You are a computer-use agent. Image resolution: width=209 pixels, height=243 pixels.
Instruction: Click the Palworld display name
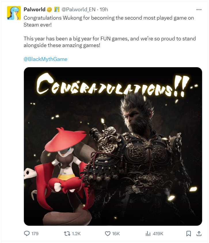coord(35,10)
